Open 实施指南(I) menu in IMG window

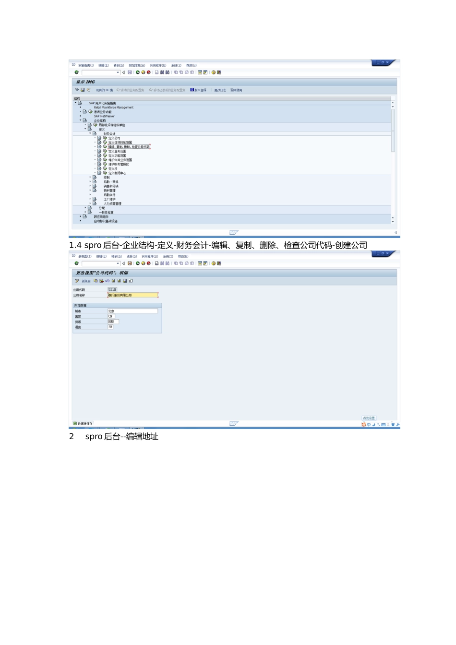[x=86, y=65]
